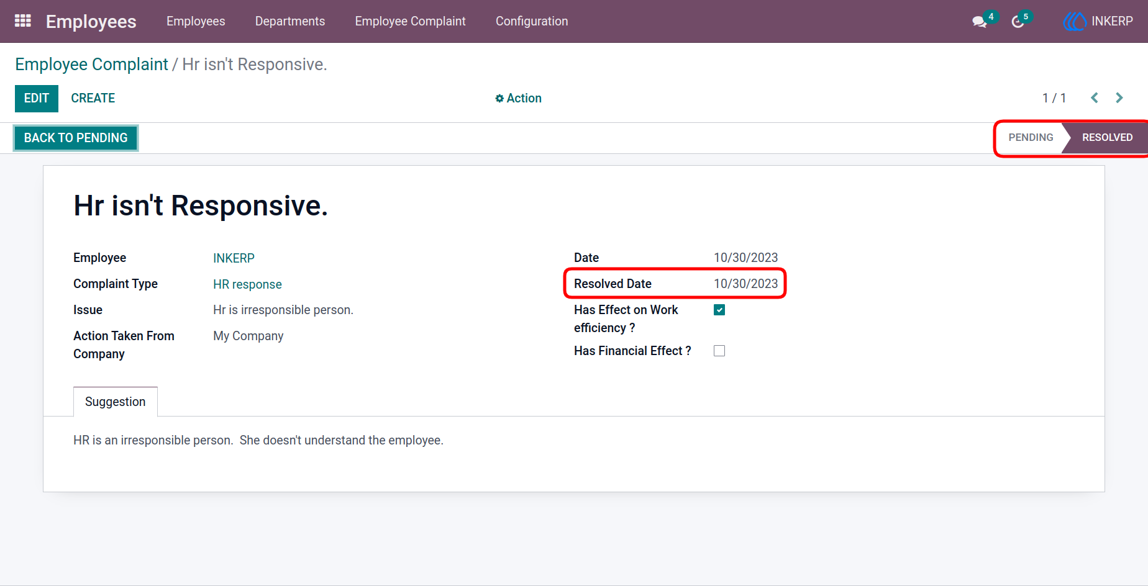The image size is (1148, 586).
Task: Open the conversations chat icon
Action: tap(980, 22)
